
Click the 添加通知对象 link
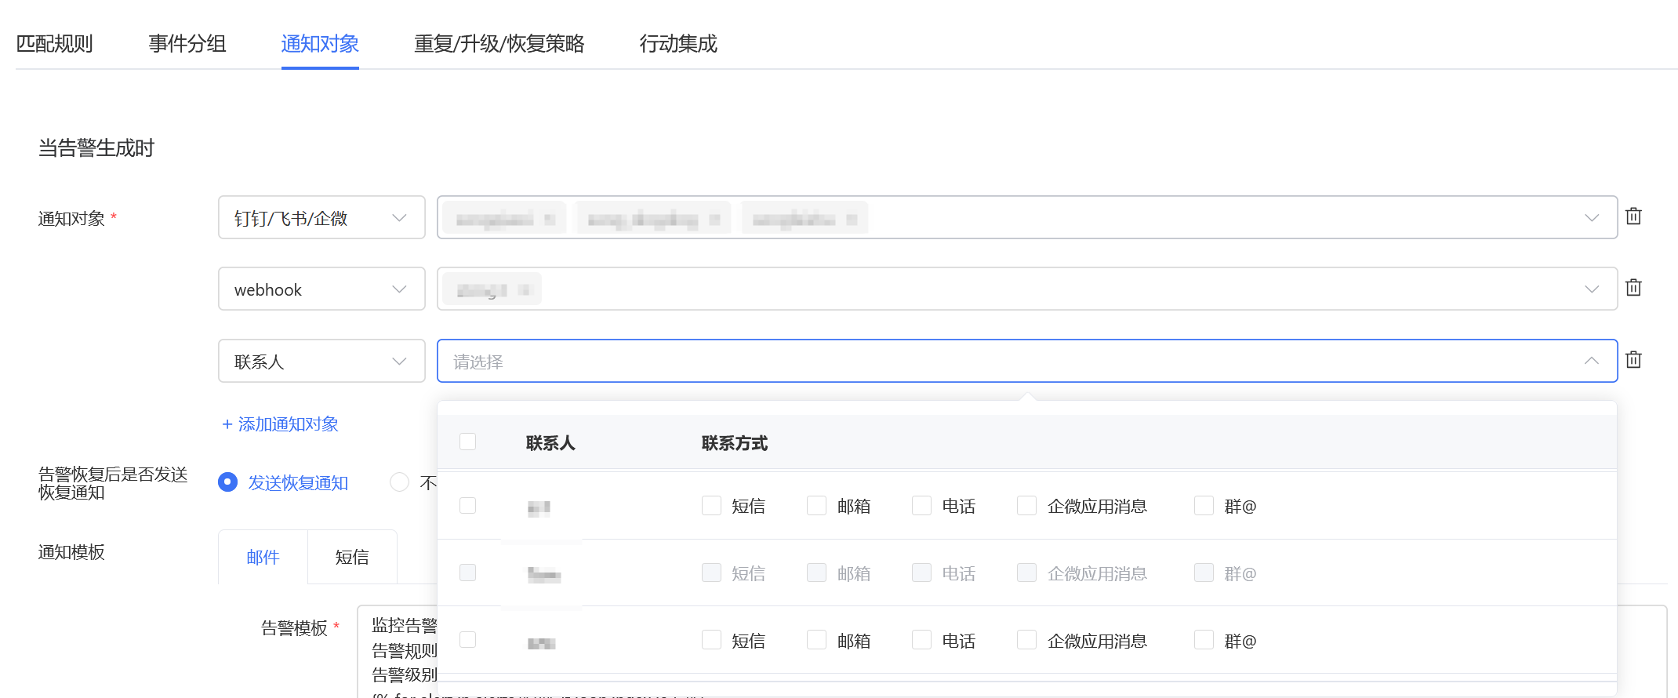point(281,424)
